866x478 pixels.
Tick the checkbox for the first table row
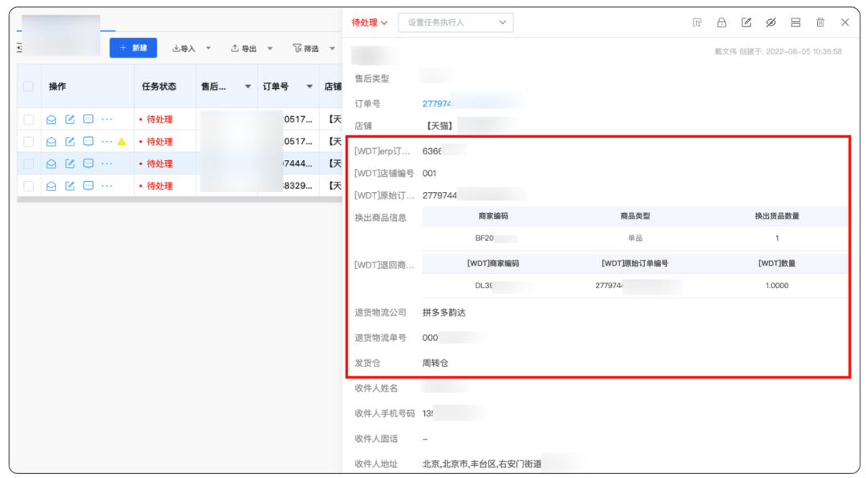pyautogui.click(x=29, y=119)
